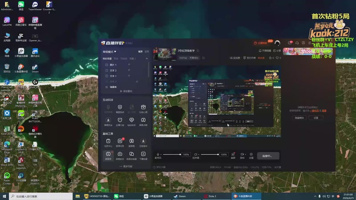The image size is (356, 200).
Task: Select the 我的场景 scene tab
Action: tap(107, 59)
